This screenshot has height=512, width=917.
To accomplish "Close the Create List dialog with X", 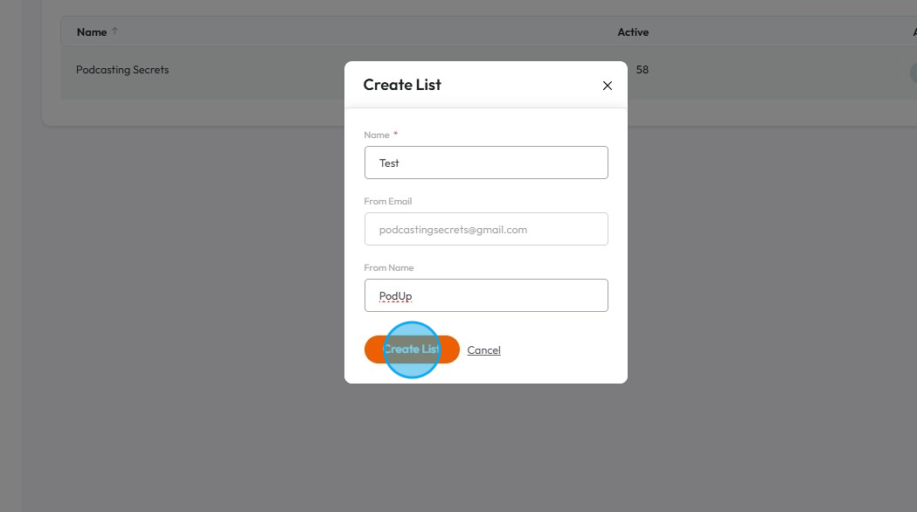I will (608, 86).
